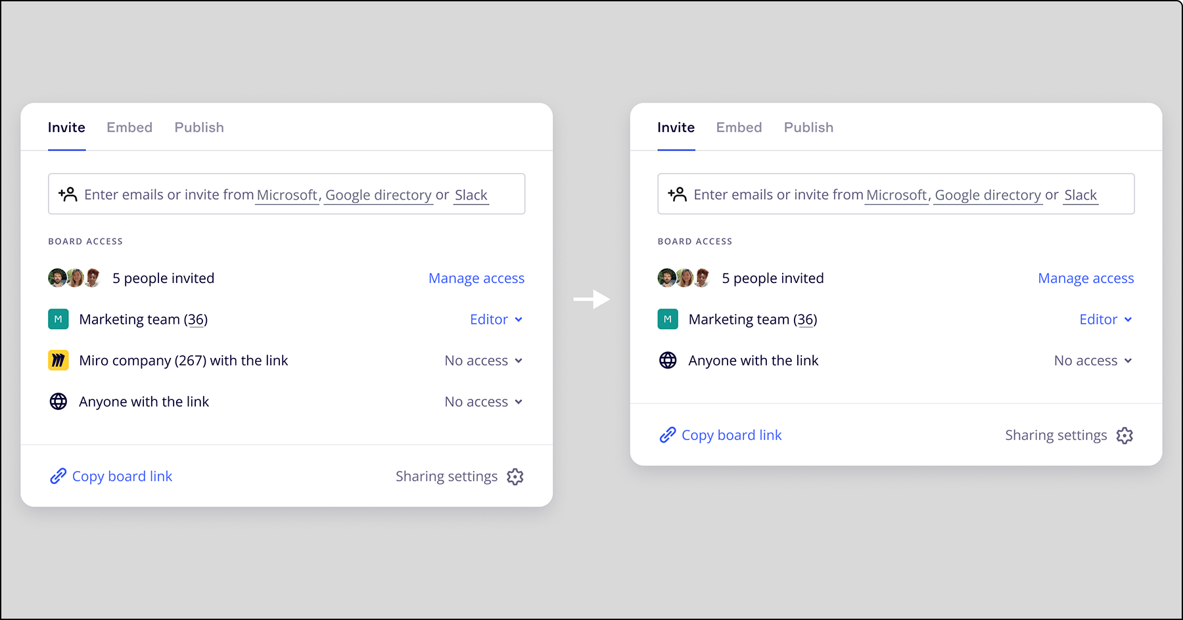Click the Sharing settings gear in left dialog
Viewport: 1183px width, 620px height.
click(515, 477)
